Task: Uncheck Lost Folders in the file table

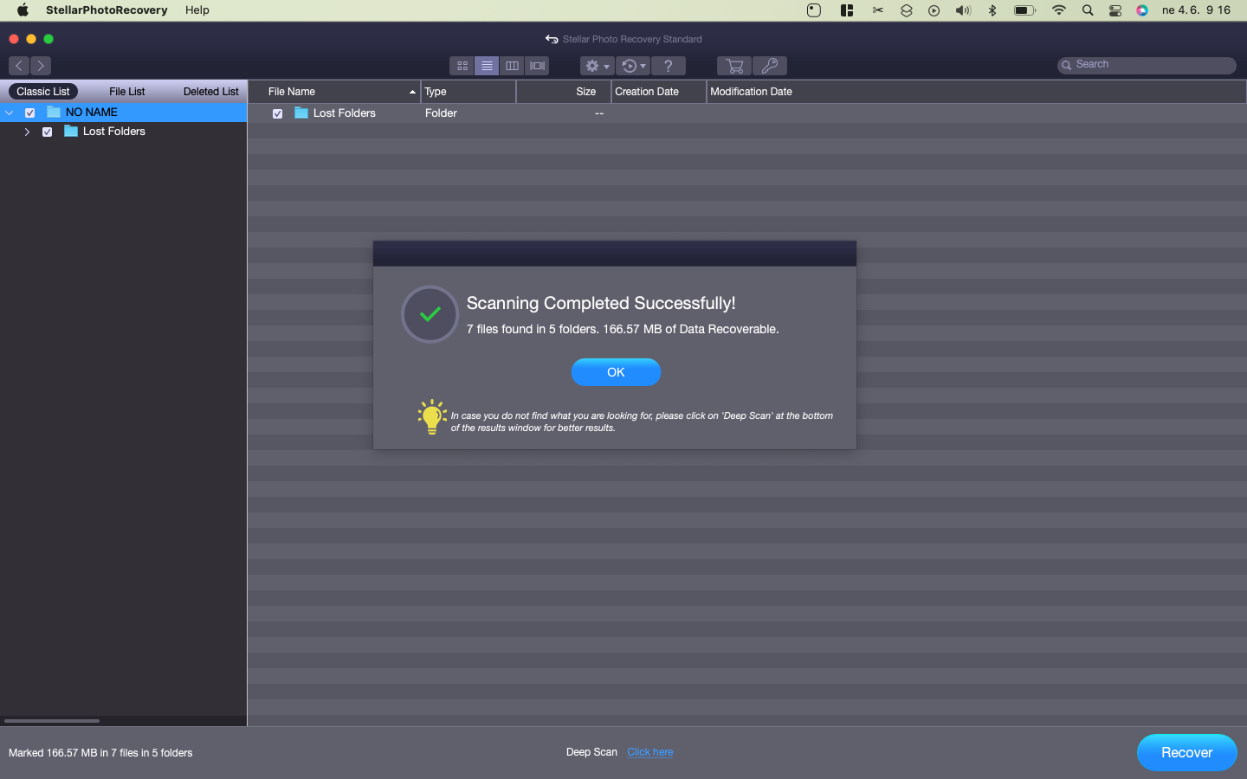Action: [277, 113]
